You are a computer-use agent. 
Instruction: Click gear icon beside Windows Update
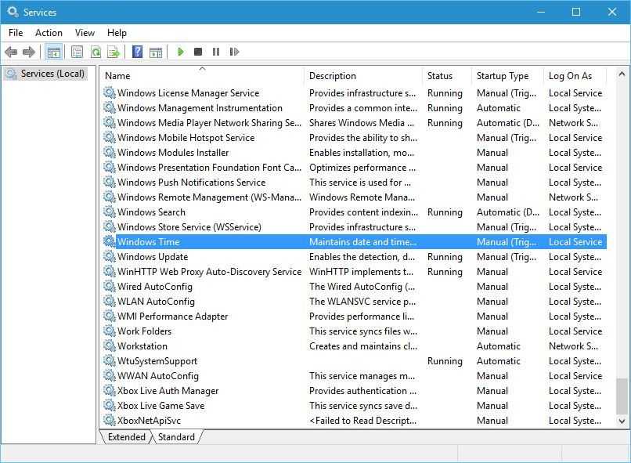click(x=109, y=256)
